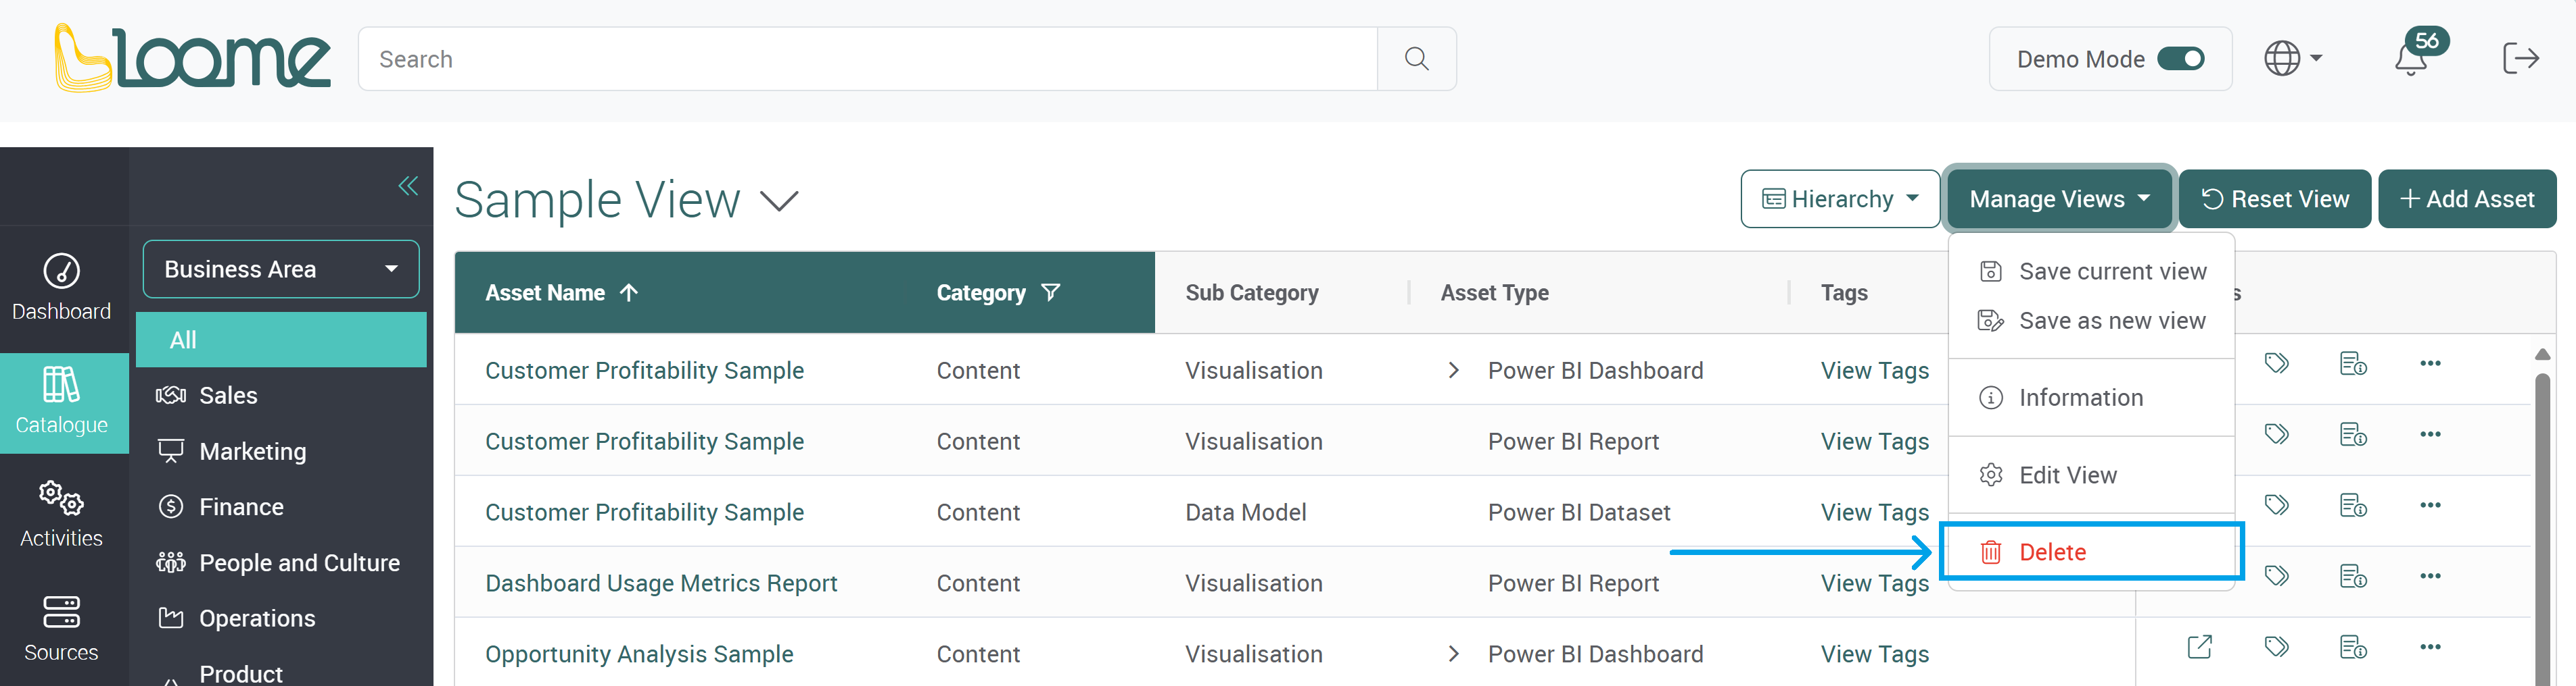Open the Business Area dropdown
The height and width of the screenshot is (686, 2576).
pos(281,269)
